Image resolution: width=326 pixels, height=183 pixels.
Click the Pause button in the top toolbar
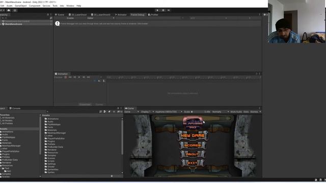coord(163,10)
